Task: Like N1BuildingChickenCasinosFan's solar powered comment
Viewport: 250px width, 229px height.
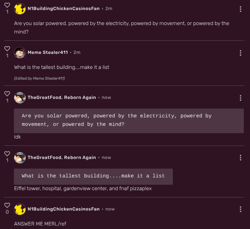Action: 7,5
